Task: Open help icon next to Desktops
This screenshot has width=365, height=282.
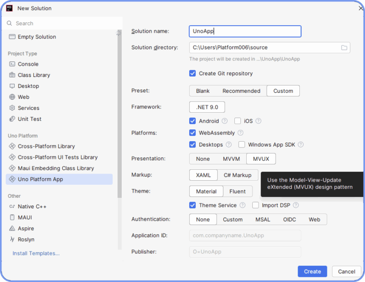Action: 229,145
